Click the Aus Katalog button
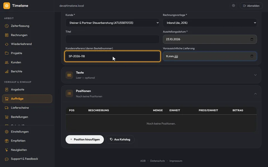 (x=120, y=139)
